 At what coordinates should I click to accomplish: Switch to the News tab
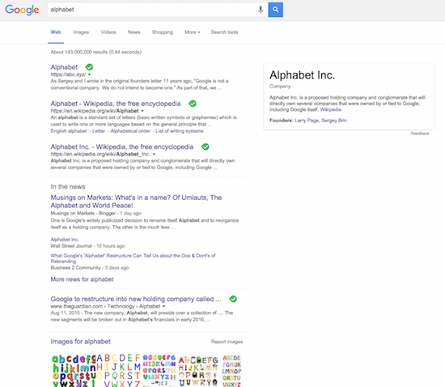coord(134,32)
